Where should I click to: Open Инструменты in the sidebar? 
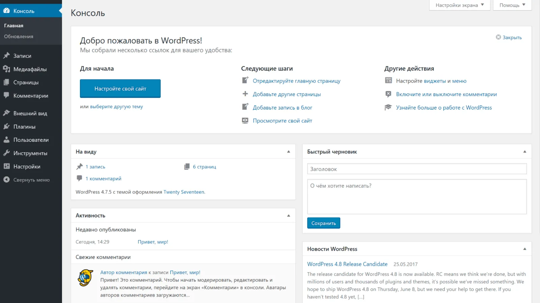pyautogui.click(x=31, y=153)
